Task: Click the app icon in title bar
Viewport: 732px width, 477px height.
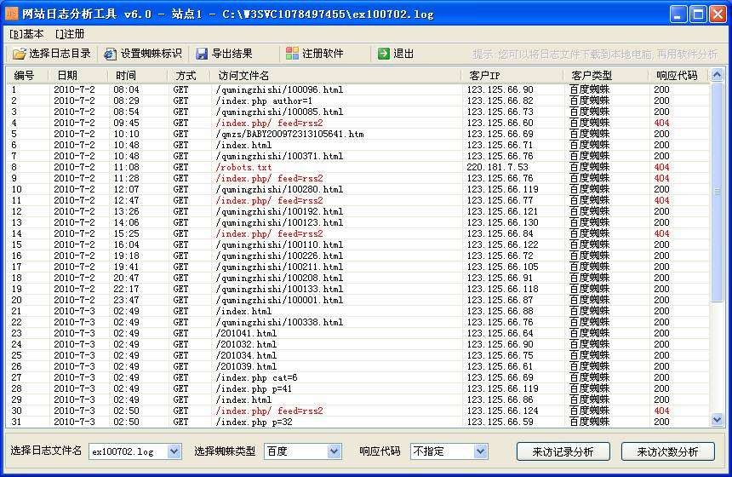Action: (11, 13)
